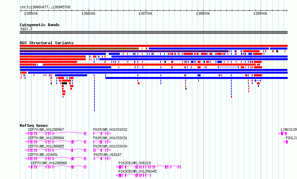Click the long purple DGV variant bar
297x179 pixels.
124,51
